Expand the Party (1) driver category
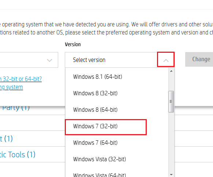This screenshot has width=213, height=177. [16, 108]
